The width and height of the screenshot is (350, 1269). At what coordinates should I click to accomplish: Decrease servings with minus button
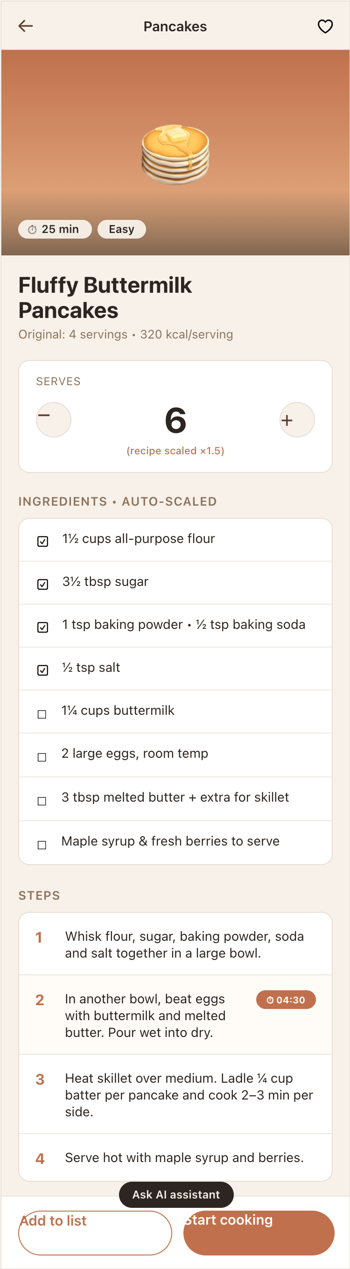(54, 420)
